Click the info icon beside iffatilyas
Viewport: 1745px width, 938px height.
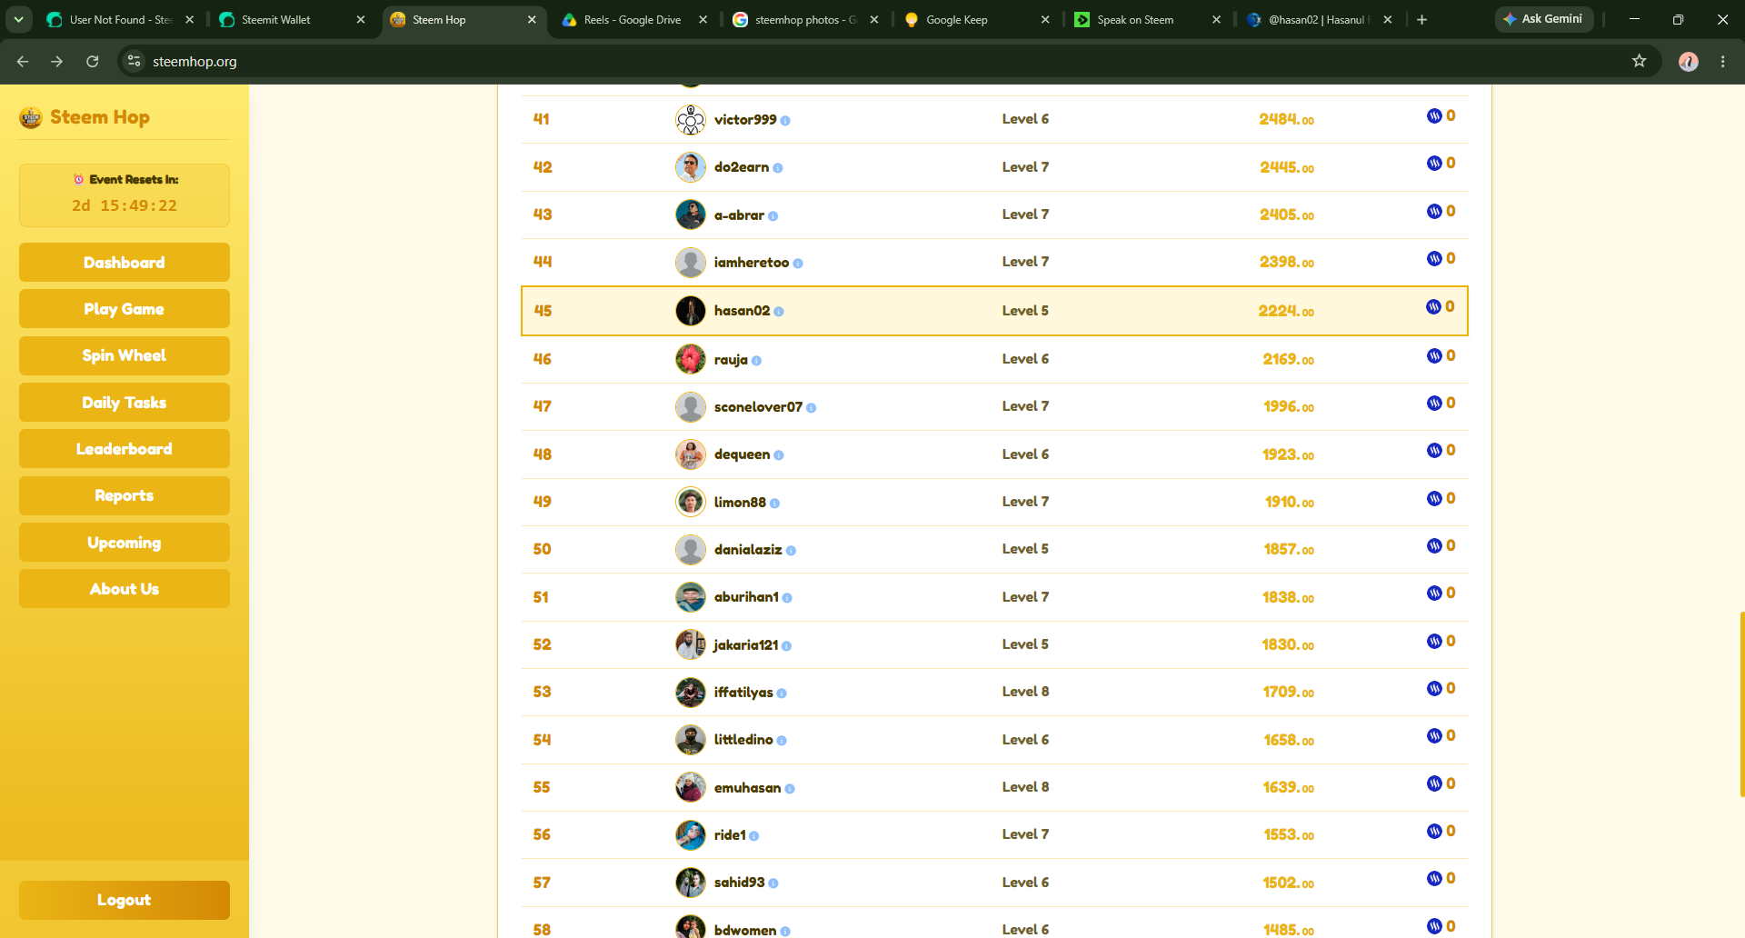(782, 694)
